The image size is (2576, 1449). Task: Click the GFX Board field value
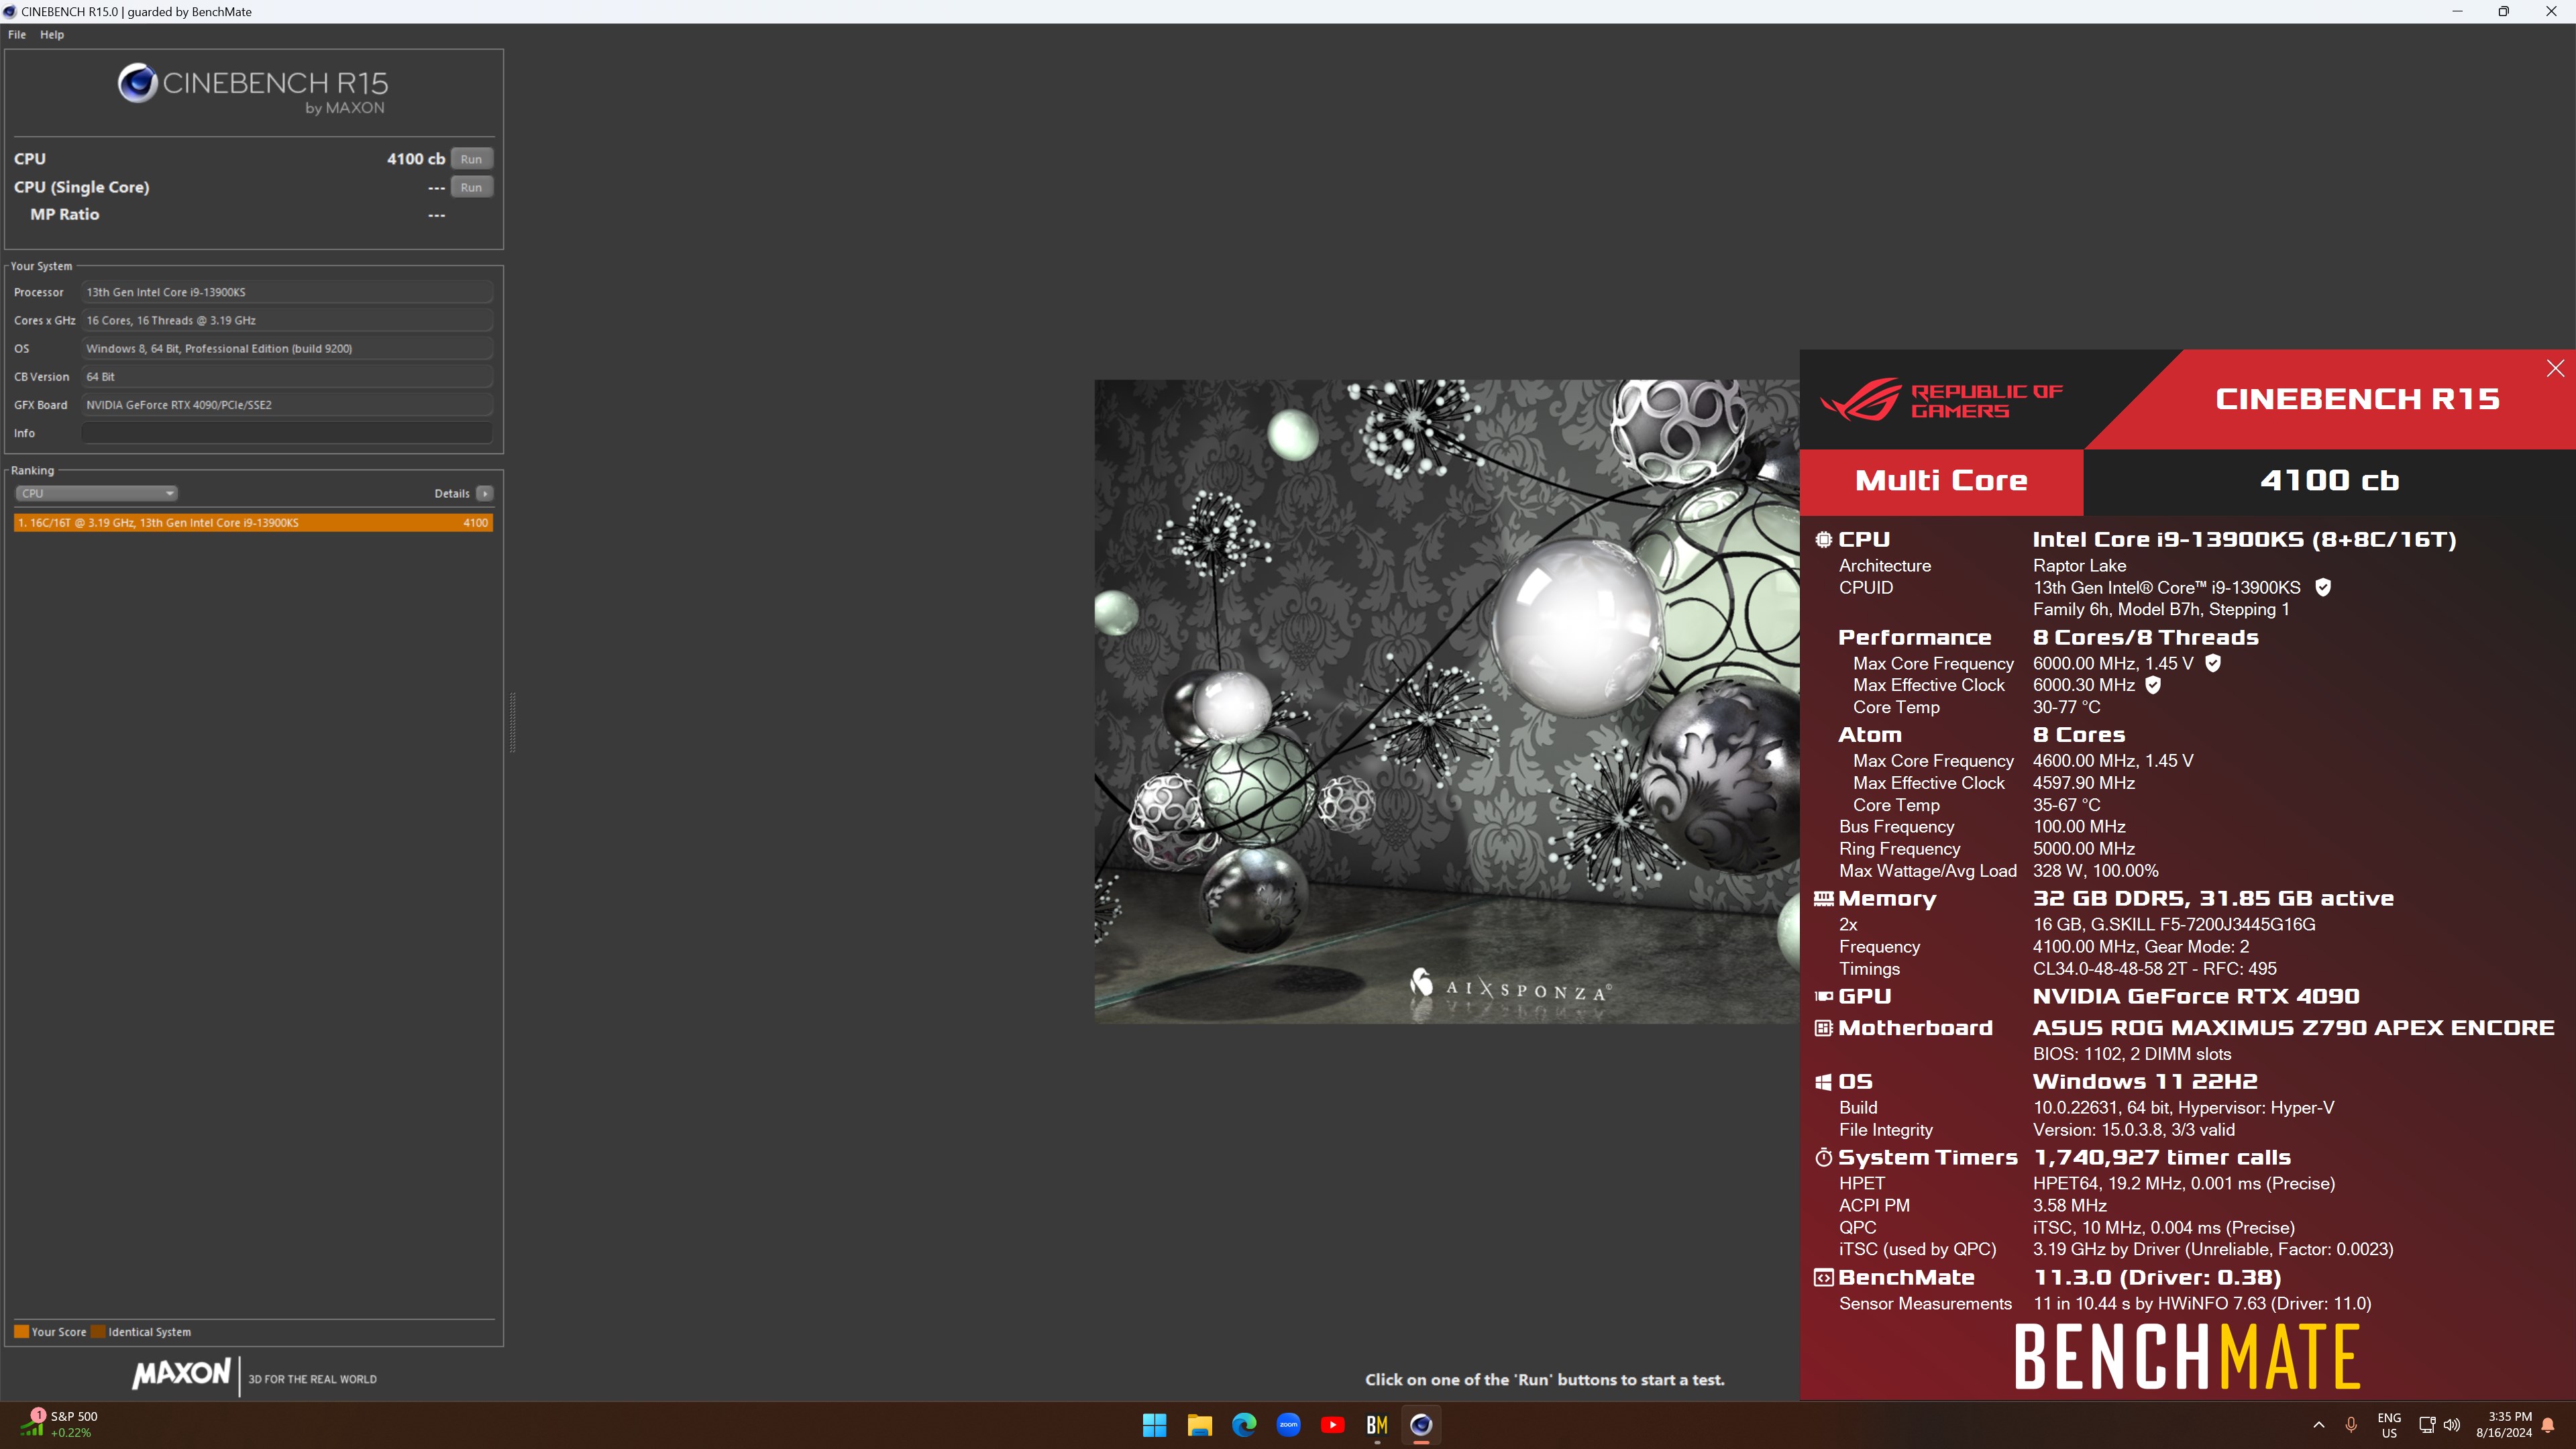pyautogui.click(x=287, y=405)
